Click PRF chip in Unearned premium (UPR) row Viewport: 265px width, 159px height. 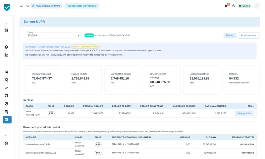click(98, 144)
